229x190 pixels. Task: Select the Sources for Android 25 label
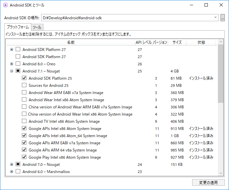point(49,86)
